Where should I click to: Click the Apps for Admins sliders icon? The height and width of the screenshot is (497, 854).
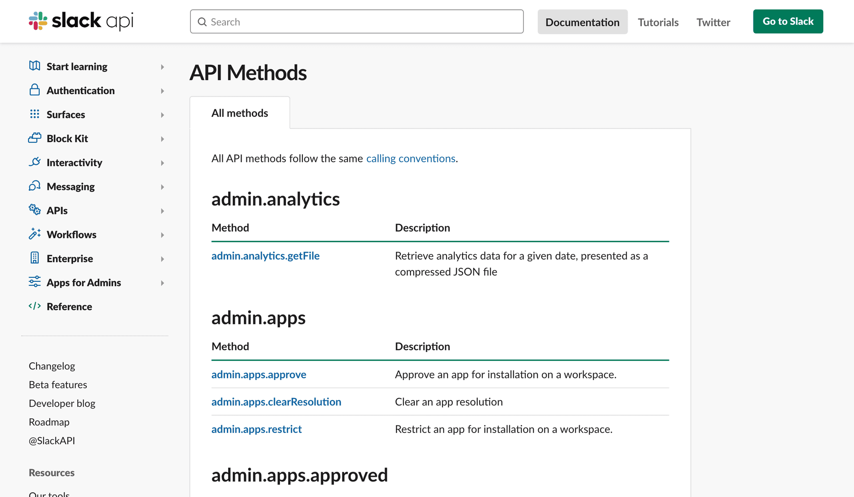point(35,282)
